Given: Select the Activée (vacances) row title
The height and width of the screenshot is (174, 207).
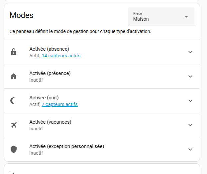Looking at the screenshot, I should click(x=50, y=122).
